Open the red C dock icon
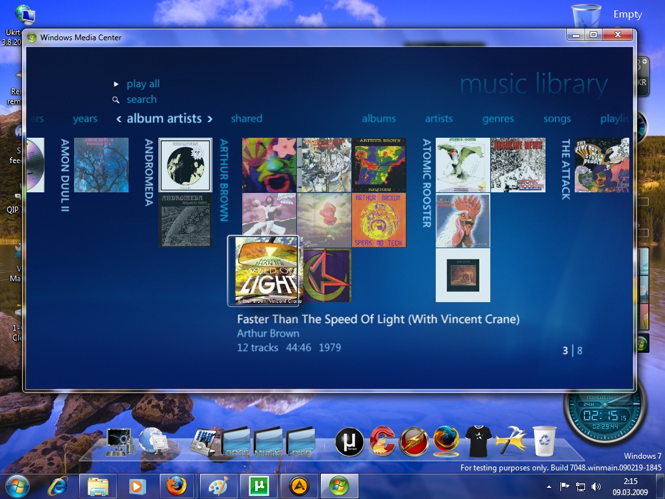This screenshot has height=499, width=665. 383,441
